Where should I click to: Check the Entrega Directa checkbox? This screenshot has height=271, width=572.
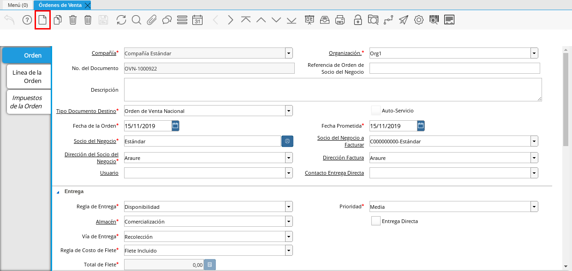click(x=376, y=221)
